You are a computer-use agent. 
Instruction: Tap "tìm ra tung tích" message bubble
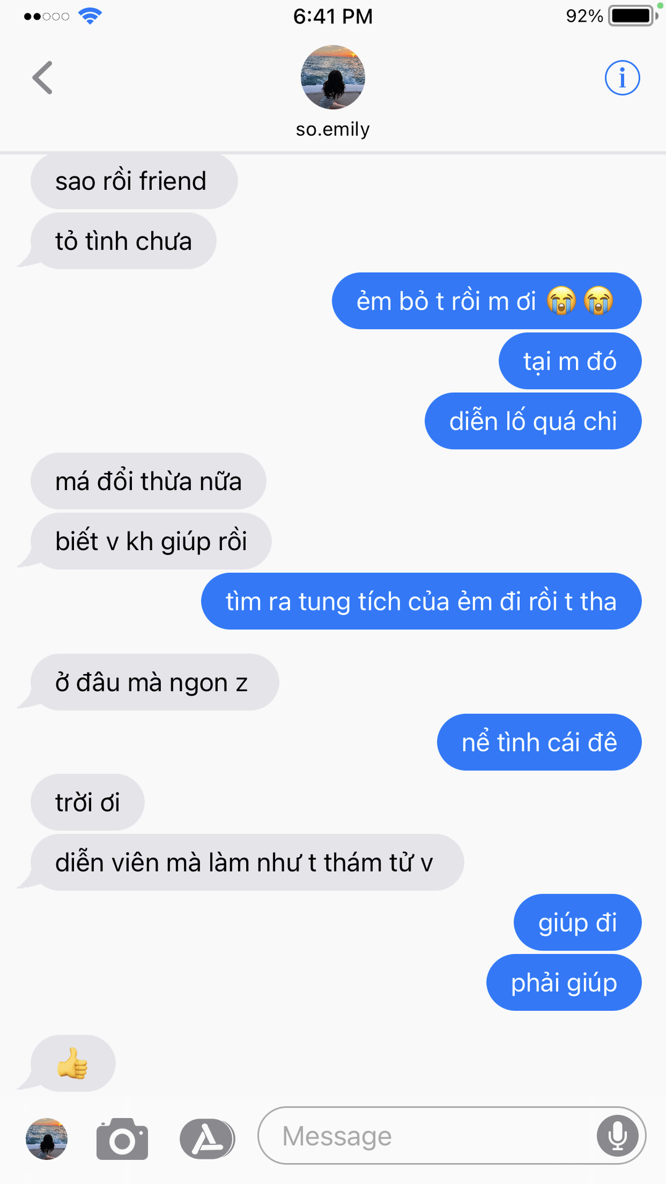(421, 601)
